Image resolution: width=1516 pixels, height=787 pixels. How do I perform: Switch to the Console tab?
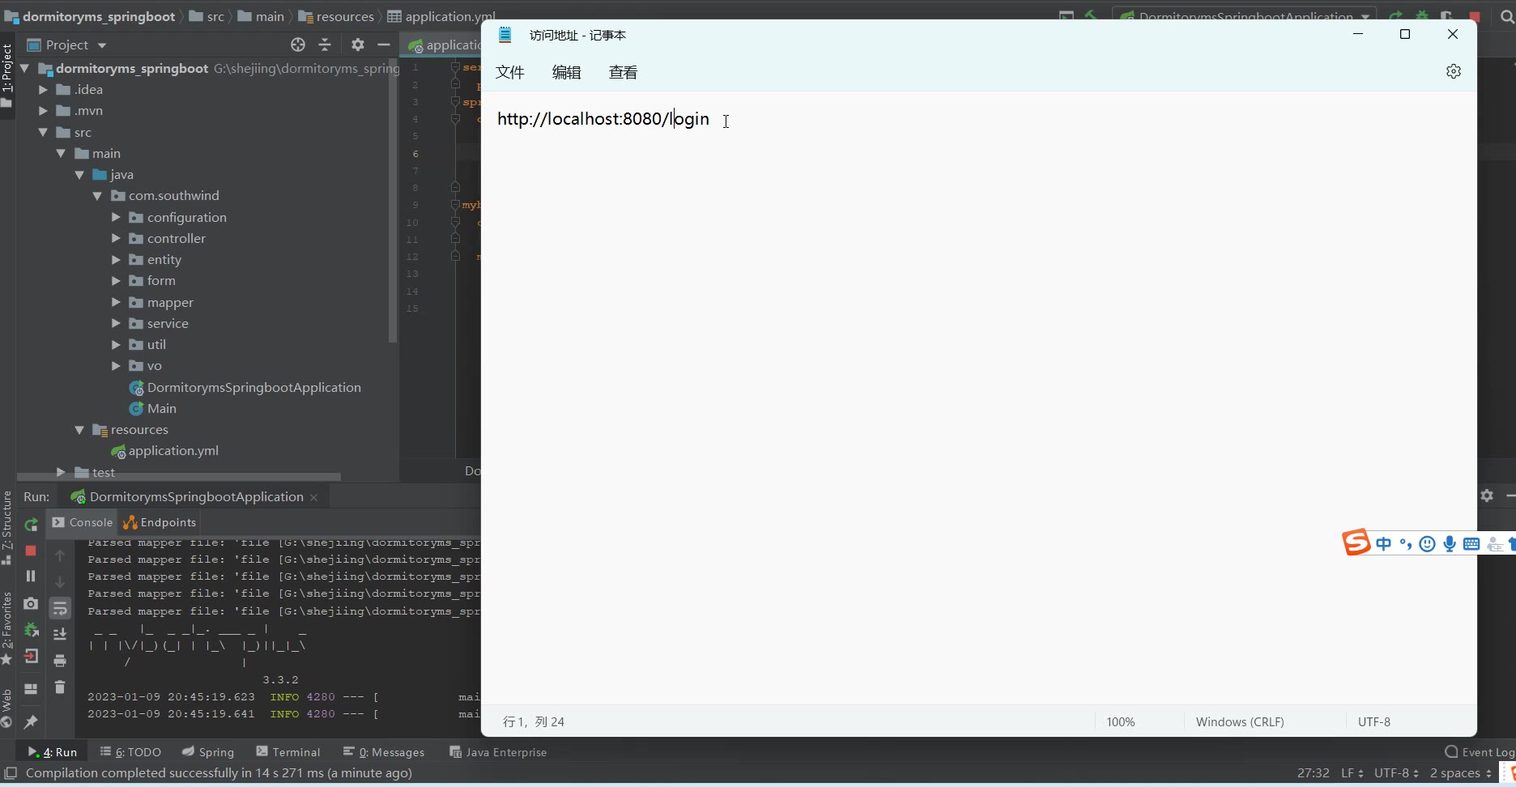pos(82,522)
